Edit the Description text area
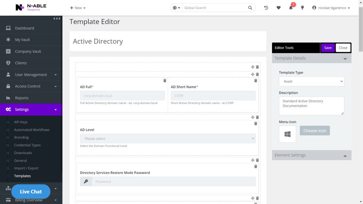Viewport: 363px width, 204px height. point(312,106)
